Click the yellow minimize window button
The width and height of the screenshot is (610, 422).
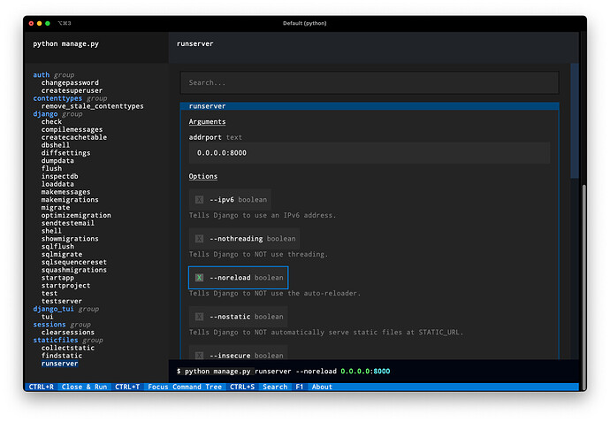pos(39,23)
